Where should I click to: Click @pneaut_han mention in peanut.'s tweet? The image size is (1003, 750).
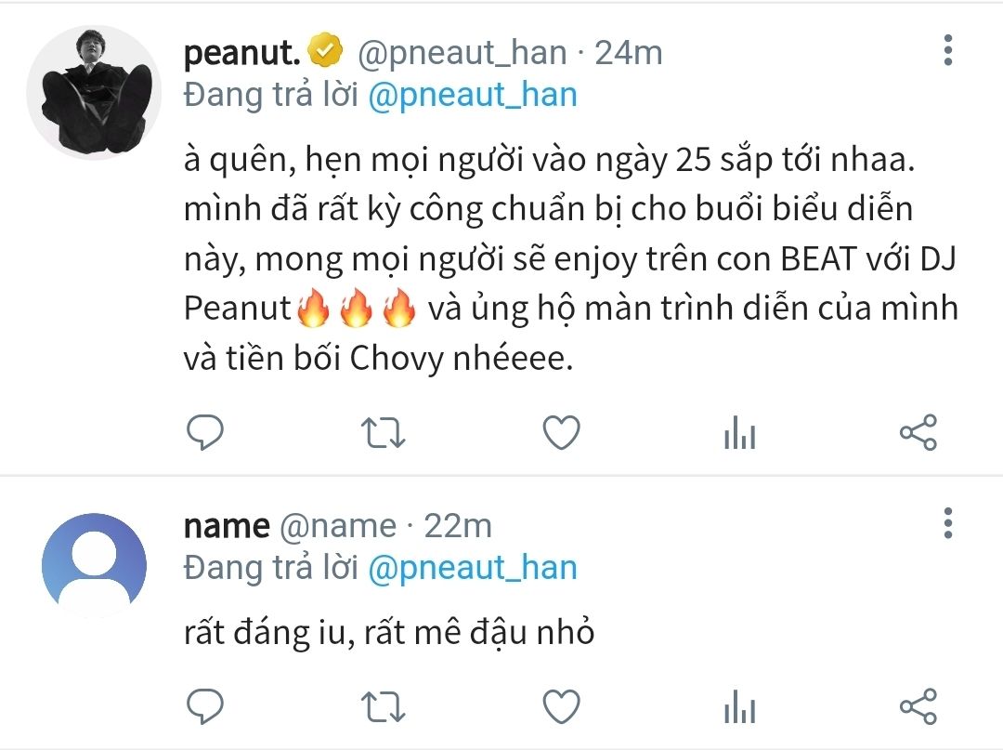point(473,95)
